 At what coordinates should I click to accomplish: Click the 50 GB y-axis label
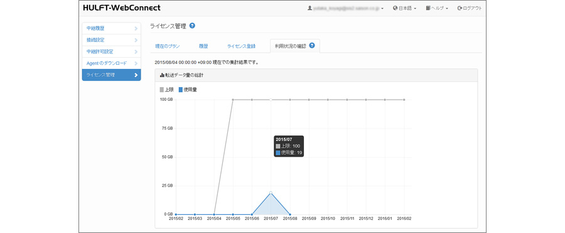point(167,157)
